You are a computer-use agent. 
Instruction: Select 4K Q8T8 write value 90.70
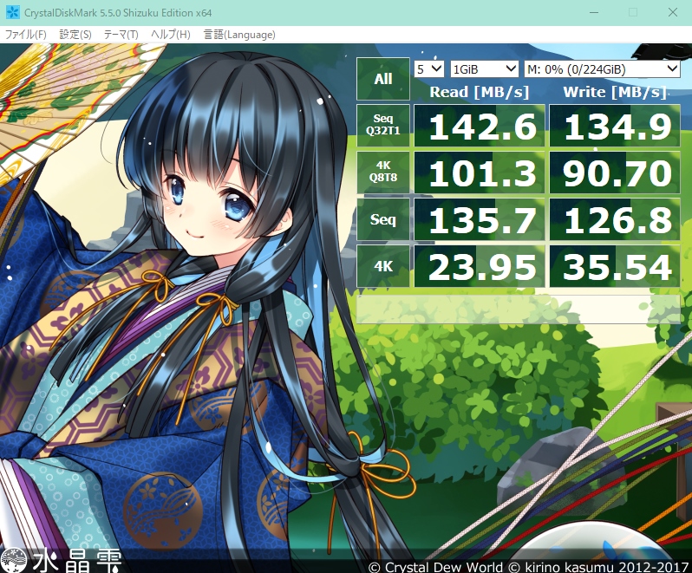coord(614,173)
